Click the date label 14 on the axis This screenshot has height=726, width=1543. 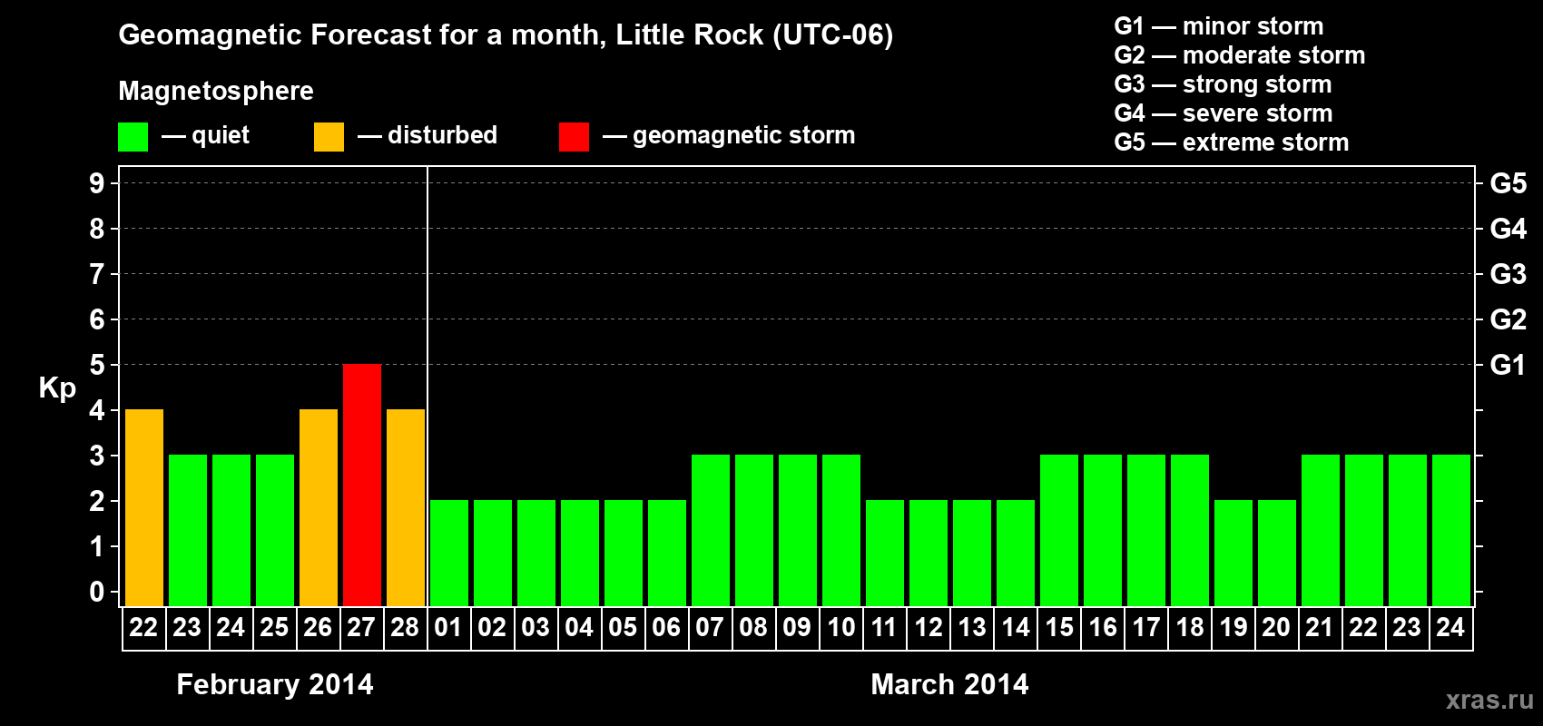click(x=1016, y=628)
